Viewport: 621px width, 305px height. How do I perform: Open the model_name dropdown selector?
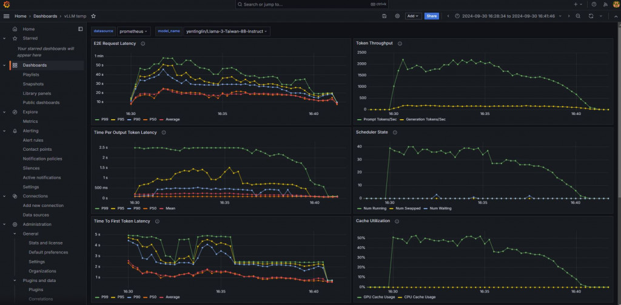point(227,31)
